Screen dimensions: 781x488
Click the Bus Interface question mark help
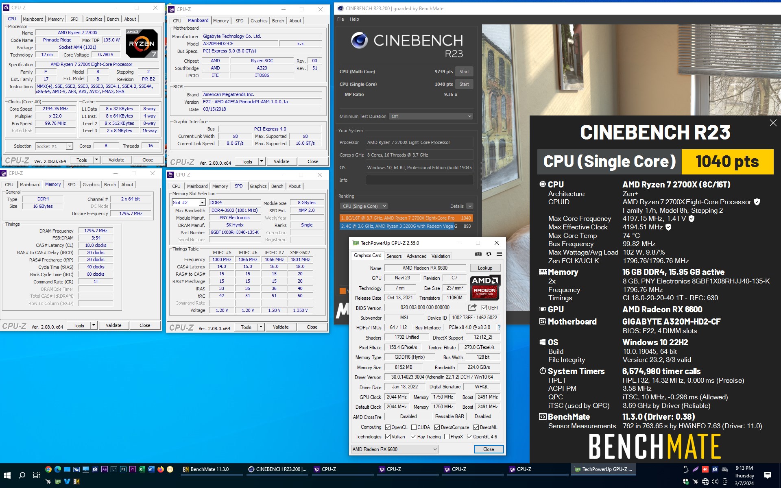point(499,327)
